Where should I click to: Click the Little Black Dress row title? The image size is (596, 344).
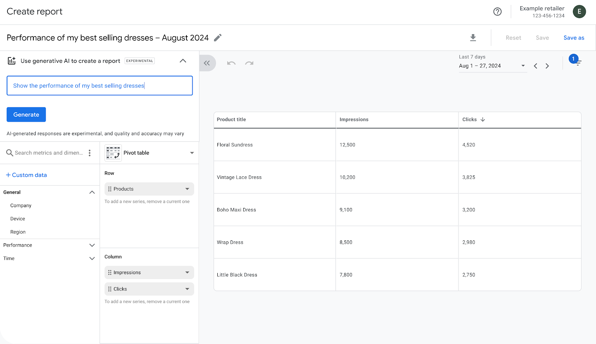pyautogui.click(x=237, y=275)
